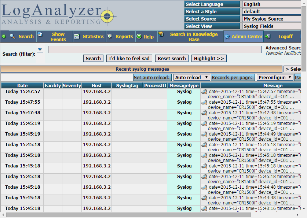Expand the search filter dropdown arrow
This screenshot has width=307, height=218.
click(40, 49)
